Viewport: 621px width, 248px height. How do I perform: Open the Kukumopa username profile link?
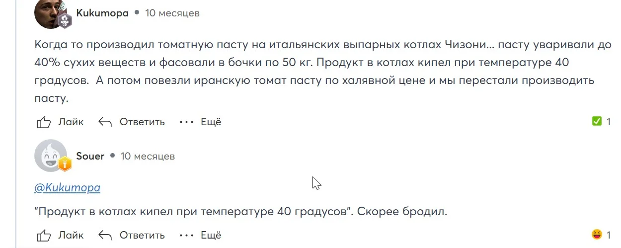point(102,13)
